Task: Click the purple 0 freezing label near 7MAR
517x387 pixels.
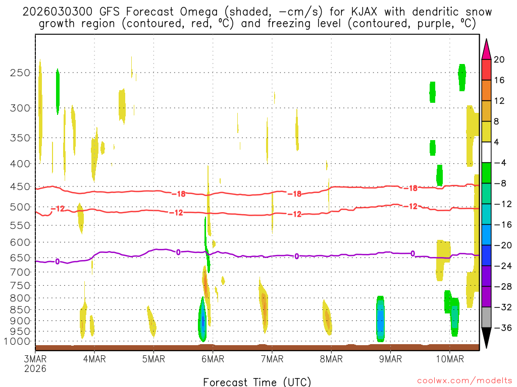Action: tap(297, 256)
